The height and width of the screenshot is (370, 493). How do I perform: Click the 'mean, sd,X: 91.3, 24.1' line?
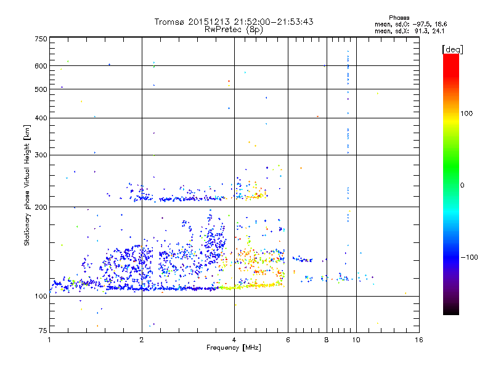(x=409, y=31)
